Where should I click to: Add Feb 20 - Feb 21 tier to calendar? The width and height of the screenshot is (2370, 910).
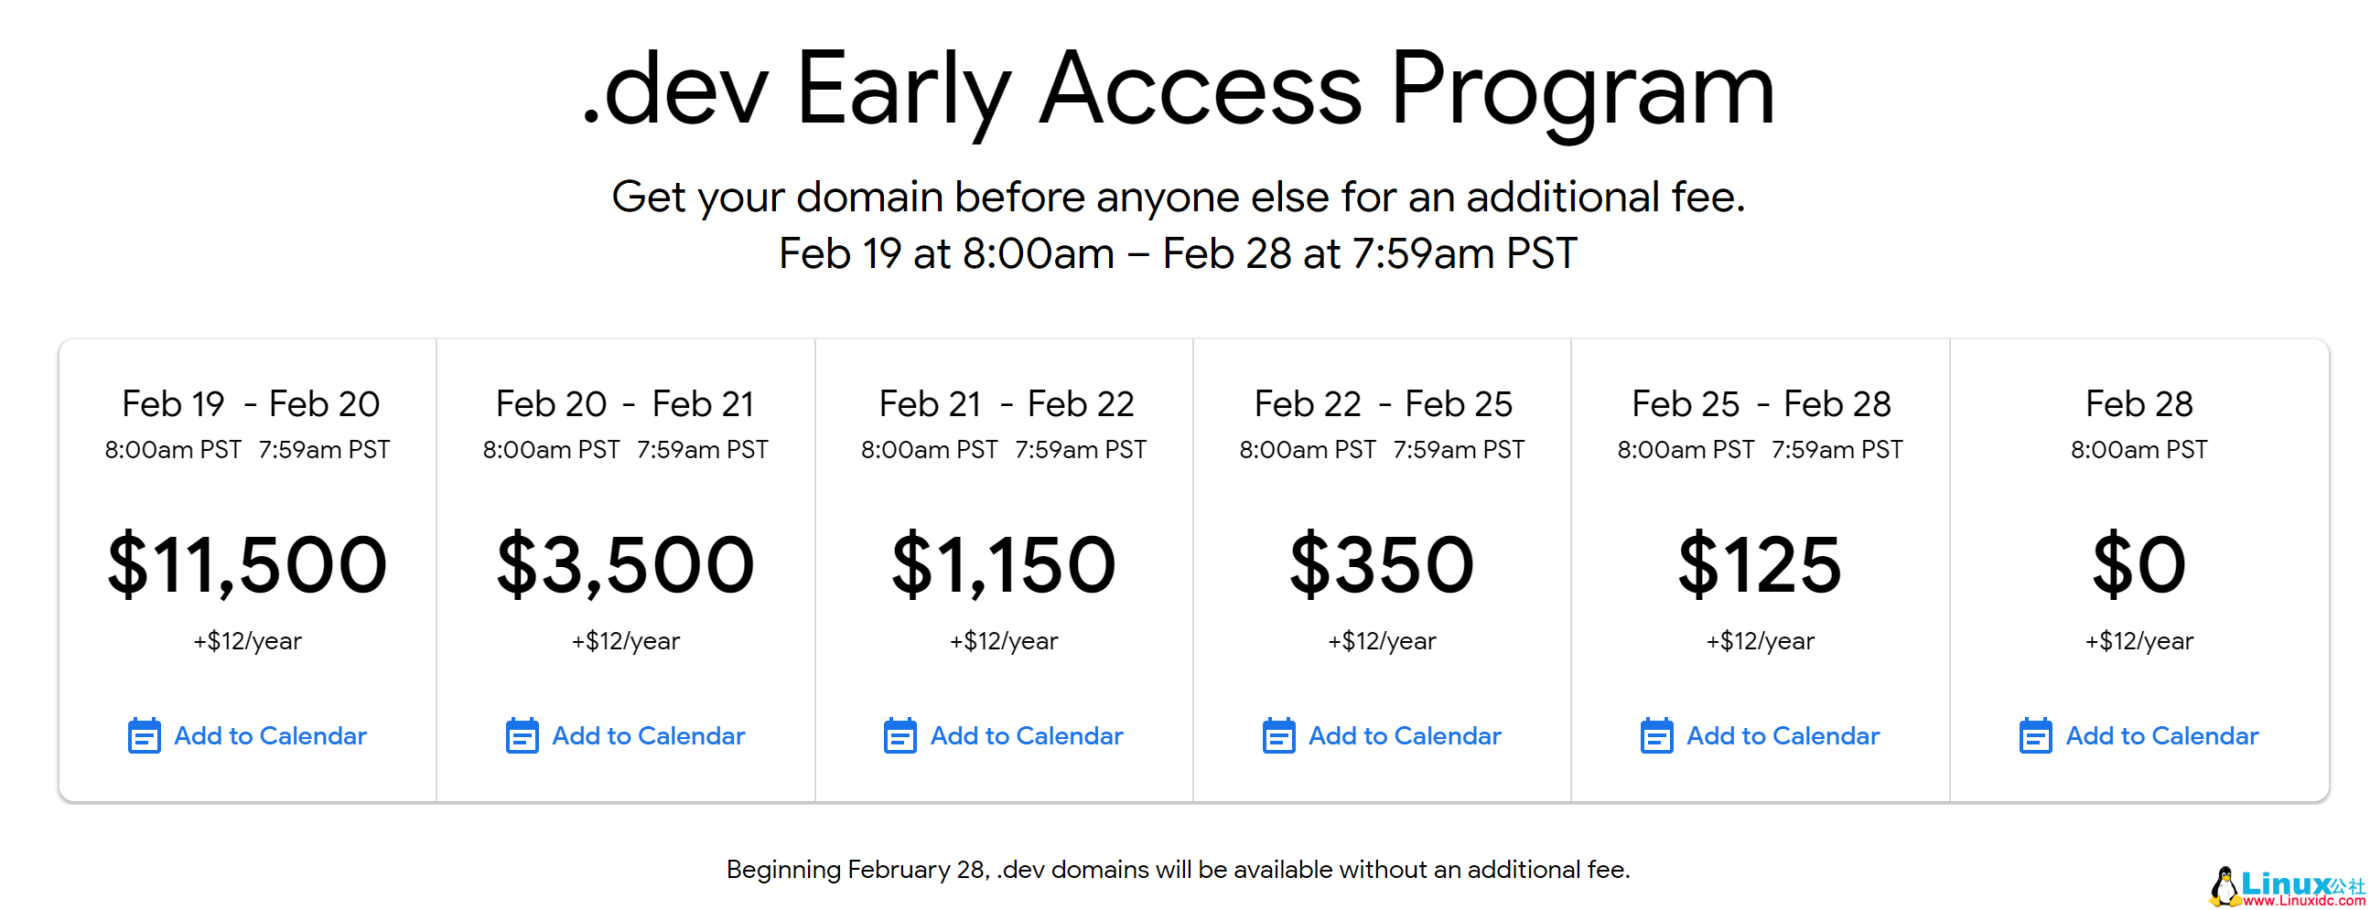[x=625, y=736]
